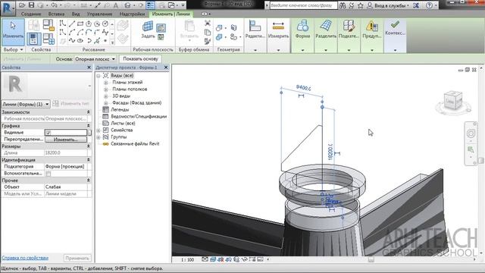Expand 3D виды tree node

(x=106, y=96)
